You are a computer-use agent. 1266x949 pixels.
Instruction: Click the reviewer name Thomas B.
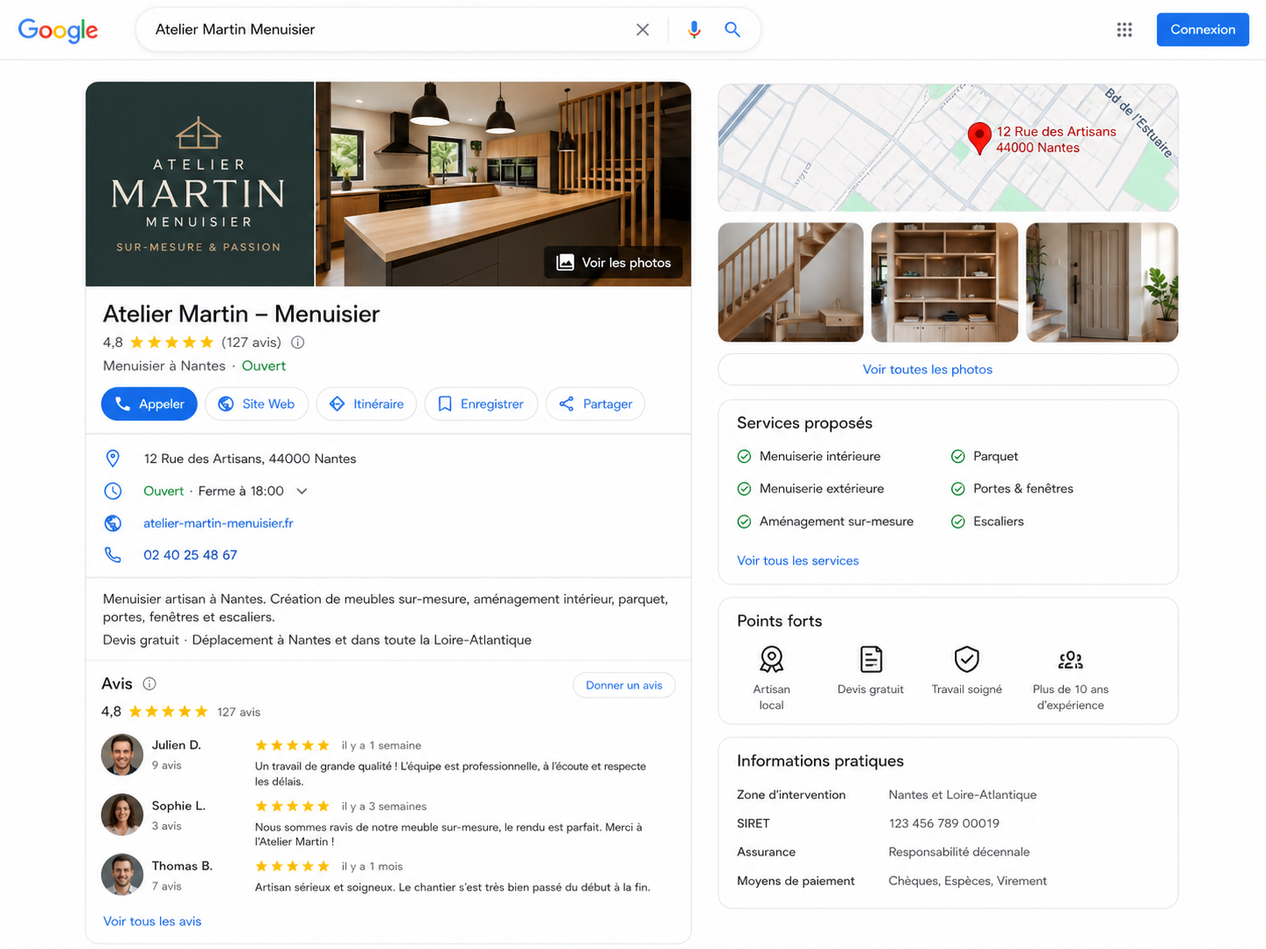point(182,866)
